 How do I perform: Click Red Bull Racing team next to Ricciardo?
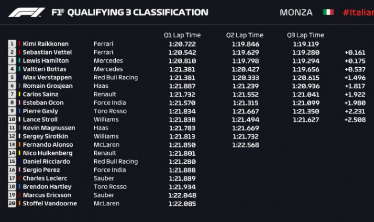[116, 161]
